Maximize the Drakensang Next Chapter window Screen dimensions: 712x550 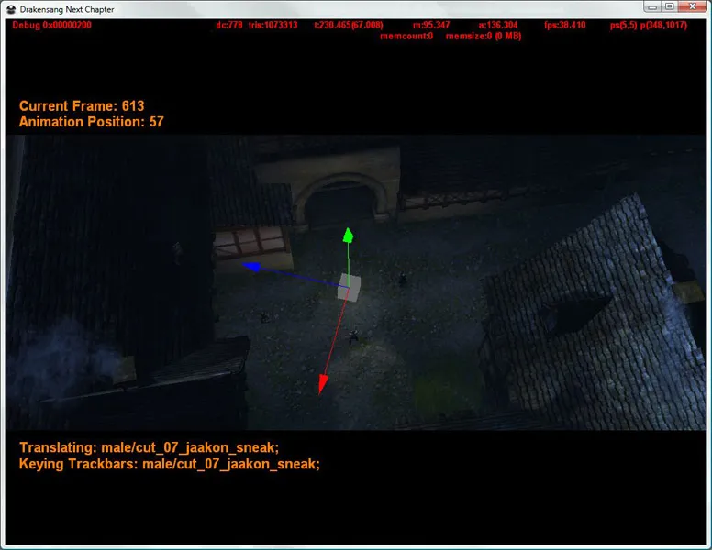click(669, 6)
